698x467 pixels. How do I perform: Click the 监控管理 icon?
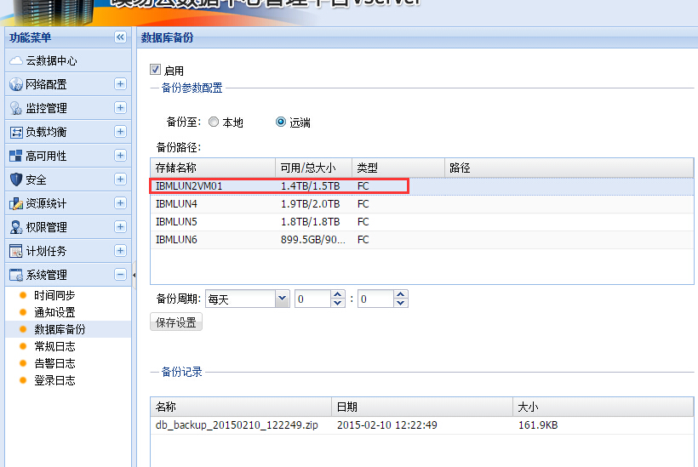(15, 108)
